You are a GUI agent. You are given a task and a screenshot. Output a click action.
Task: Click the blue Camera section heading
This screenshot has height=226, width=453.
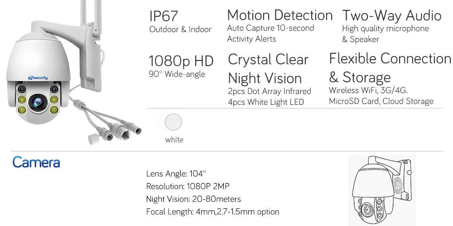pos(36,162)
